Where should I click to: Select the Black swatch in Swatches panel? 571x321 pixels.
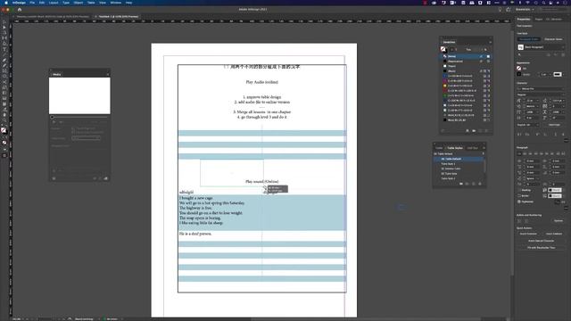(466, 71)
